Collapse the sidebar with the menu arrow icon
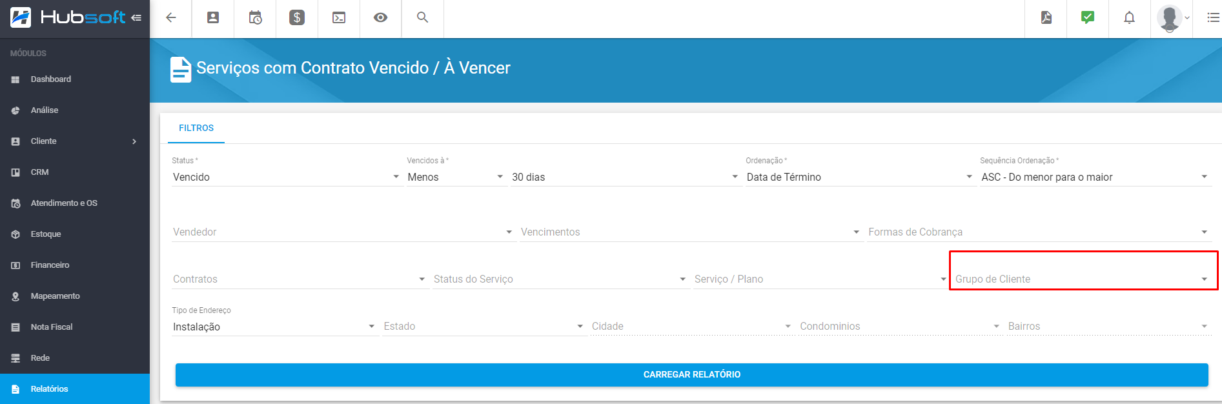This screenshot has height=404, width=1222. tap(136, 18)
